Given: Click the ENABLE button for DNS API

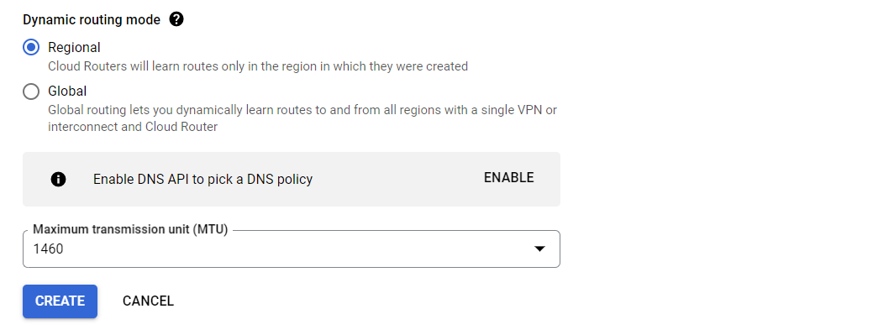Looking at the screenshot, I should coord(508,178).
